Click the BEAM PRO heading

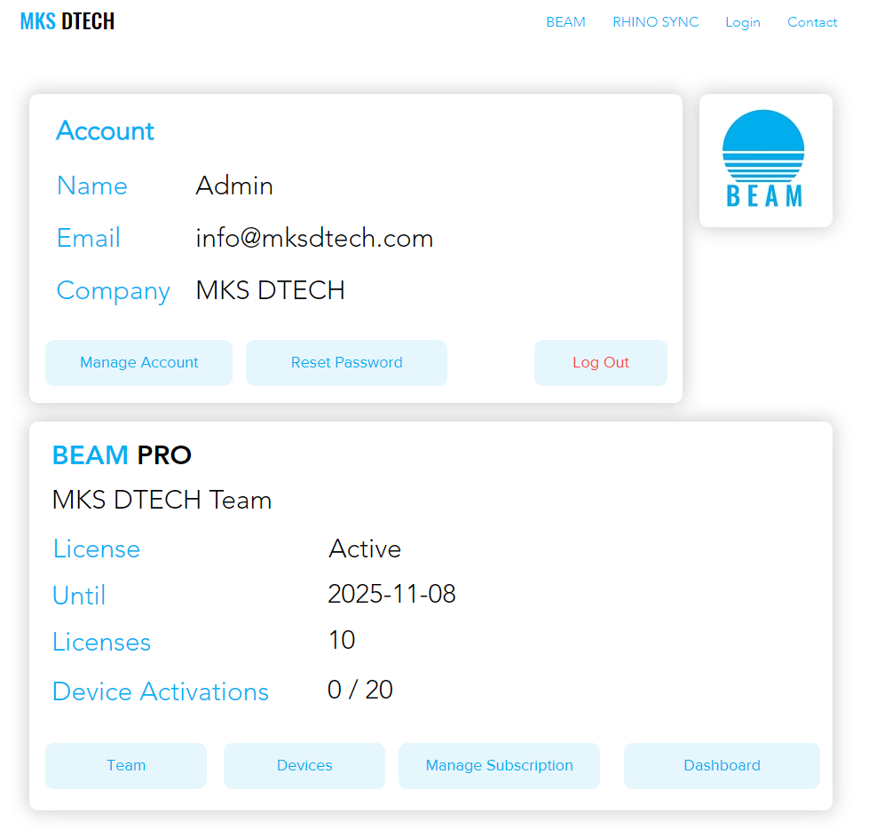(122, 455)
